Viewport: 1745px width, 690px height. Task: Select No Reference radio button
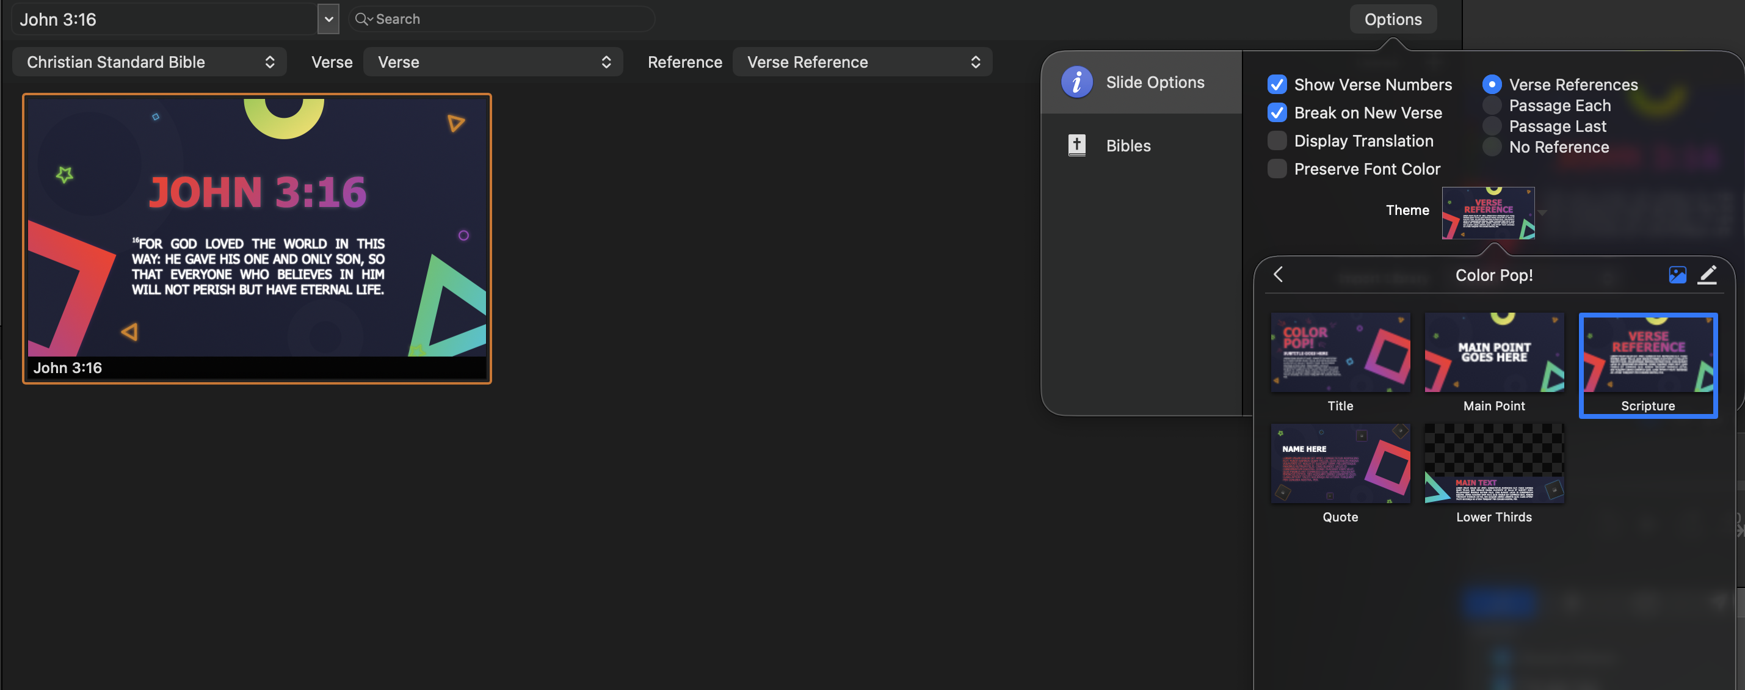coord(1492,147)
